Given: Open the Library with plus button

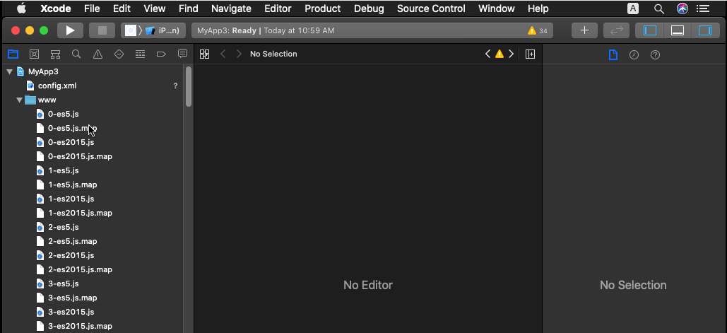Looking at the screenshot, I should click(x=585, y=30).
